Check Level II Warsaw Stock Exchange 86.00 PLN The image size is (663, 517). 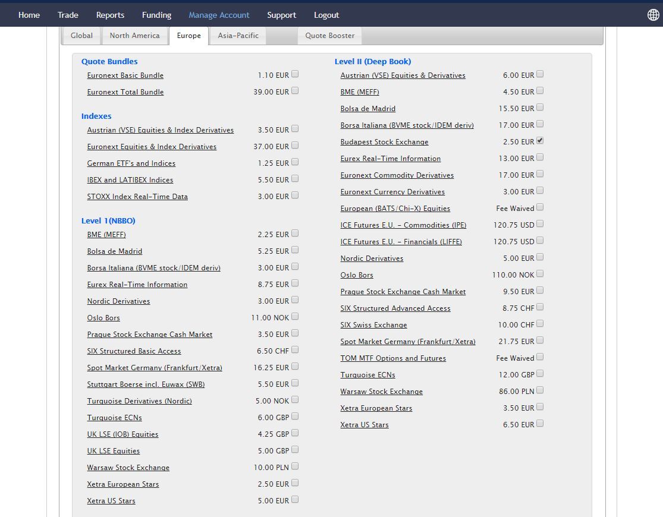(x=540, y=390)
